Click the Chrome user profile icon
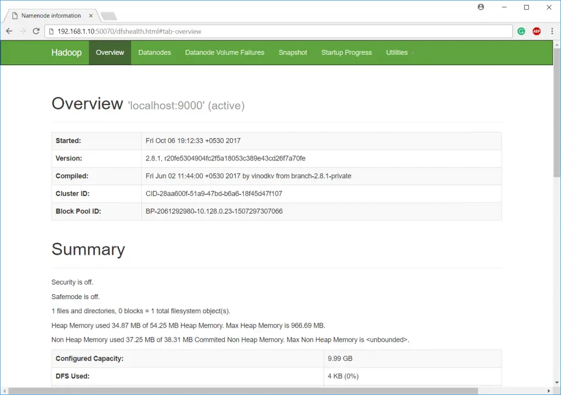Screen dimensions: 561x395 click(481, 7)
